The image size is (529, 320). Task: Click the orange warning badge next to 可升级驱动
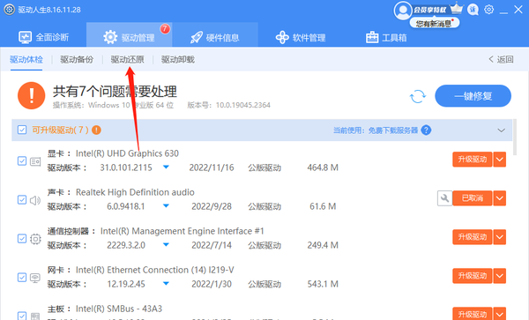pos(96,130)
